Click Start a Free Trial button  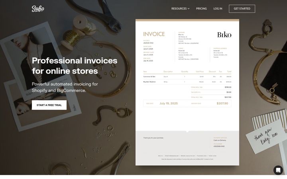click(x=49, y=105)
